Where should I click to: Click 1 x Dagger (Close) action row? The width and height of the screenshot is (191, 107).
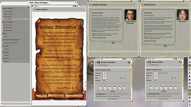pyautogui.click(x=112, y=94)
